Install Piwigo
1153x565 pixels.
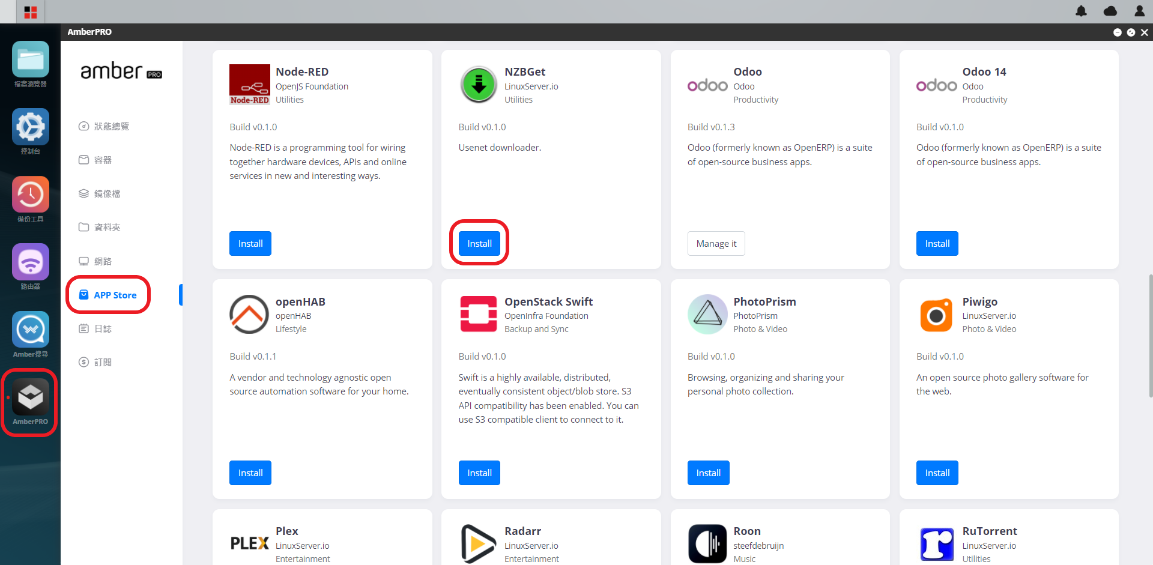937,473
